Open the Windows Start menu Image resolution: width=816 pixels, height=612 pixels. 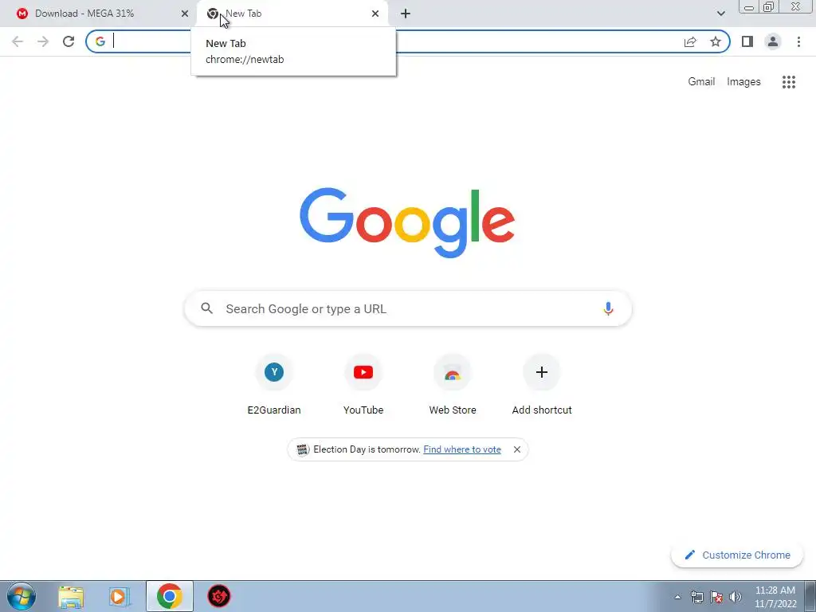(x=22, y=596)
